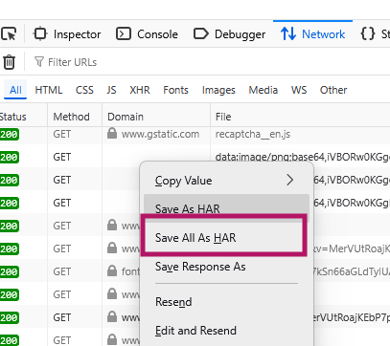The height and width of the screenshot is (346, 390).
Task: Filter requests by Media
Action: (264, 90)
